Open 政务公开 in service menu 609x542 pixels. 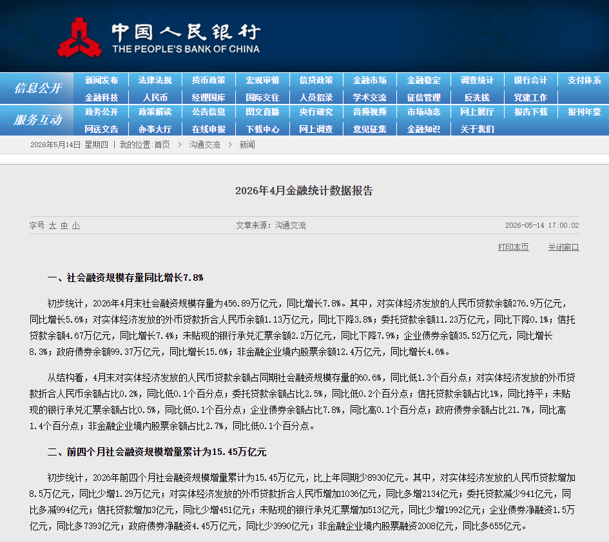pyautogui.click(x=101, y=112)
